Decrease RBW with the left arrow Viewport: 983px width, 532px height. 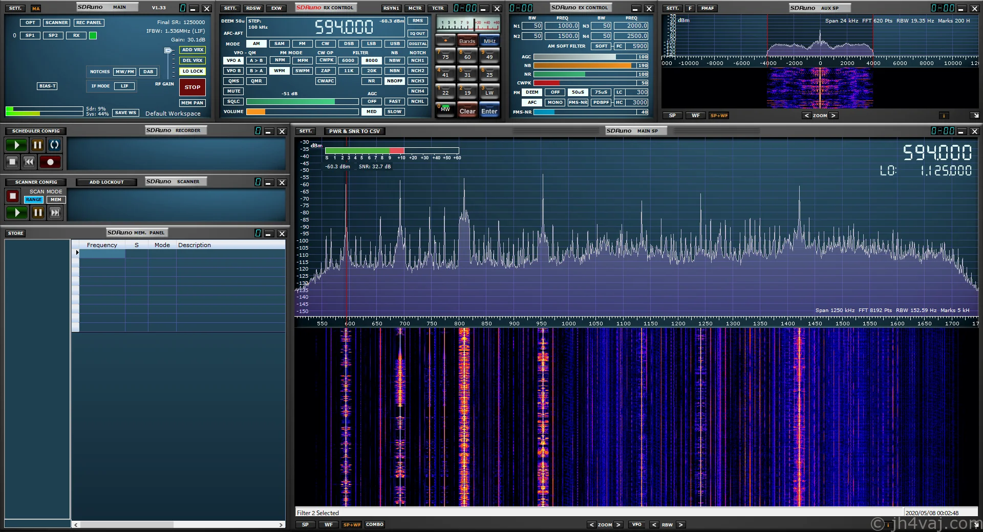point(654,525)
